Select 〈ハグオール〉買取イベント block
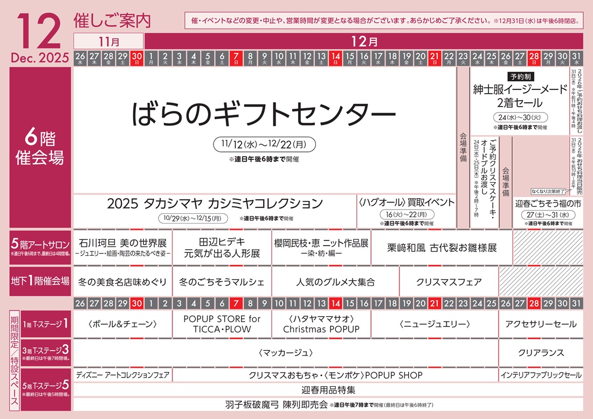 pyautogui.click(x=406, y=203)
